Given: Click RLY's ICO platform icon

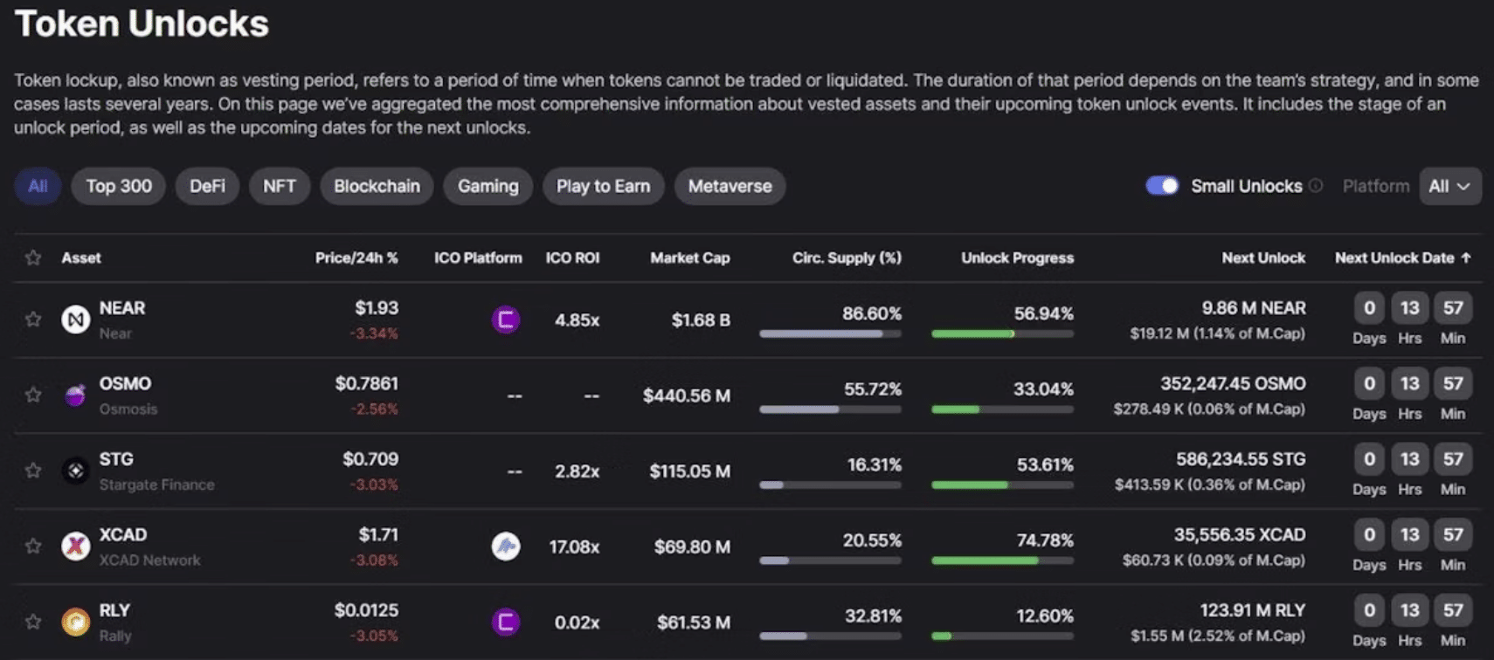Looking at the screenshot, I should pyautogui.click(x=506, y=622).
